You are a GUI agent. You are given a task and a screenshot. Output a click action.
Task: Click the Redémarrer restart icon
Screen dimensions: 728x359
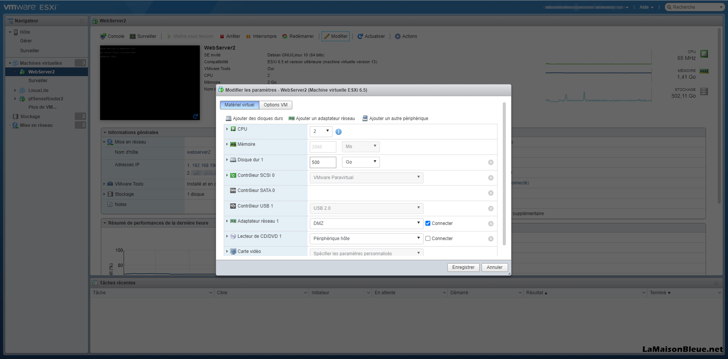285,36
